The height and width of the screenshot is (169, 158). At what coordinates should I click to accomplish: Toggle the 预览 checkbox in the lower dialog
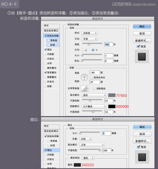click(138, 147)
